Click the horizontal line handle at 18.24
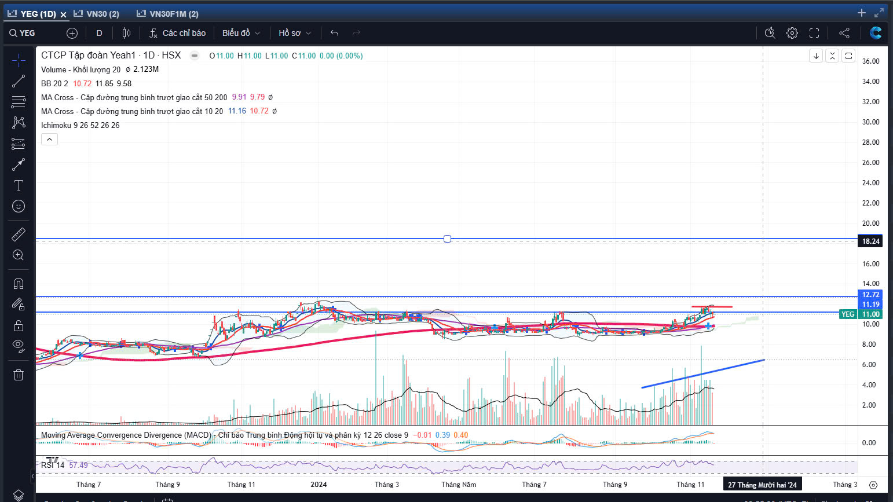 tap(447, 239)
